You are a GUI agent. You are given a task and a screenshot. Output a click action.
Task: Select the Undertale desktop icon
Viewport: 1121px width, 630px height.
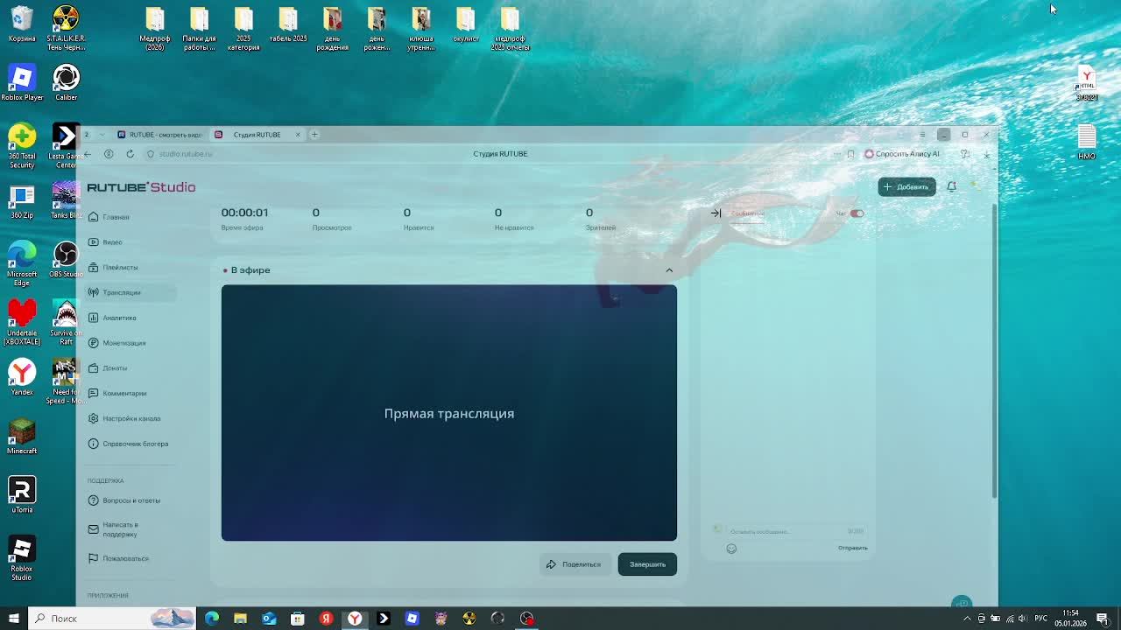coord(22,322)
